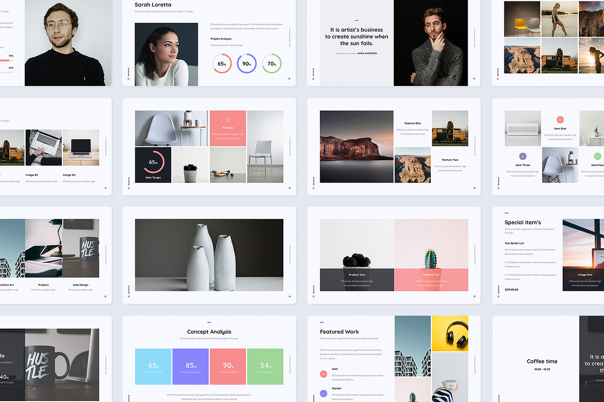Click the large red canyon landscape photo

[x=356, y=147]
